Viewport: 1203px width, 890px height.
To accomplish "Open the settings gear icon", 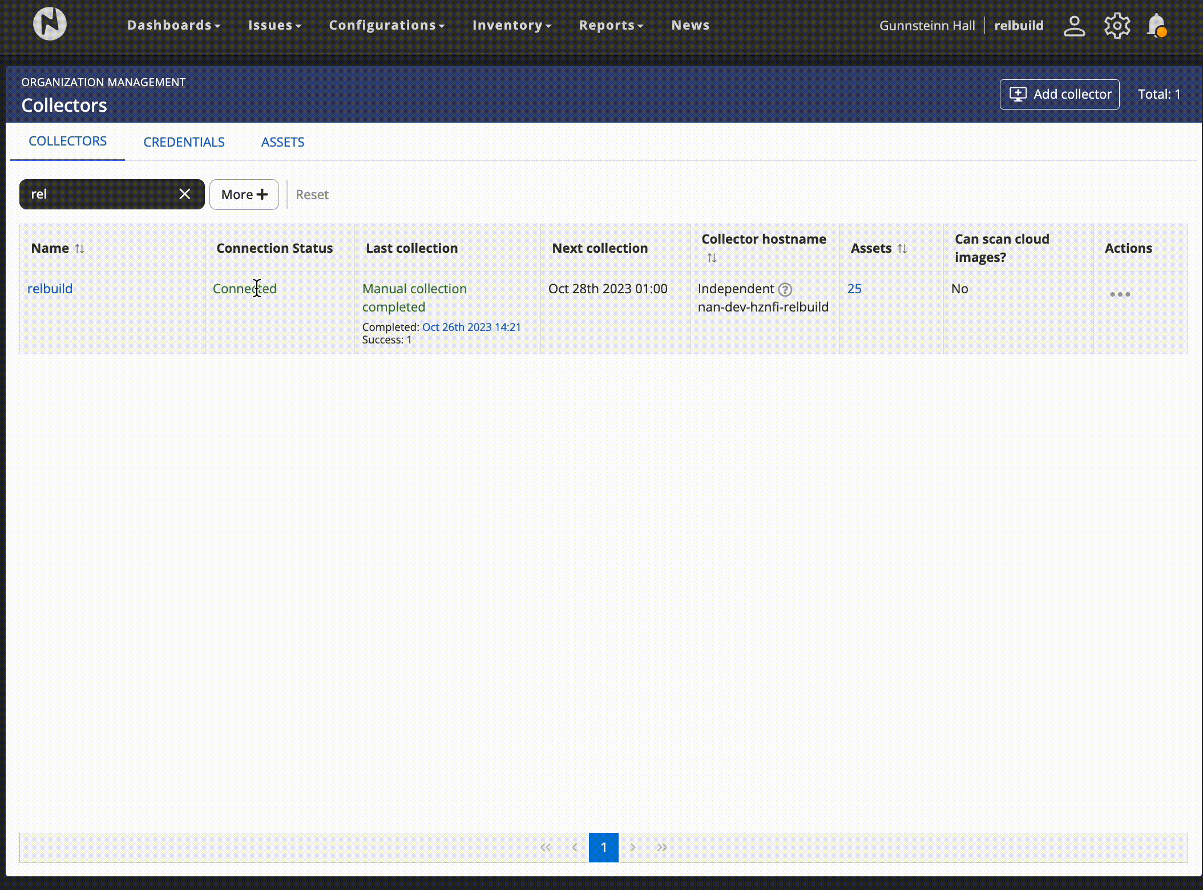I will pyautogui.click(x=1117, y=26).
